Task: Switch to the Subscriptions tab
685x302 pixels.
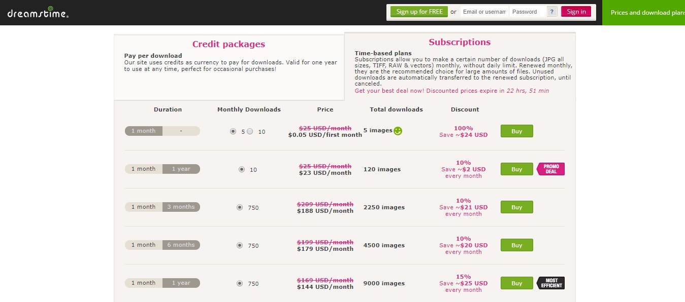Action: pos(460,42)
